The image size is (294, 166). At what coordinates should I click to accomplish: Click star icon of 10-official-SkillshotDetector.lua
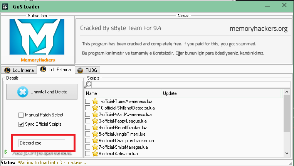point(95,108)
